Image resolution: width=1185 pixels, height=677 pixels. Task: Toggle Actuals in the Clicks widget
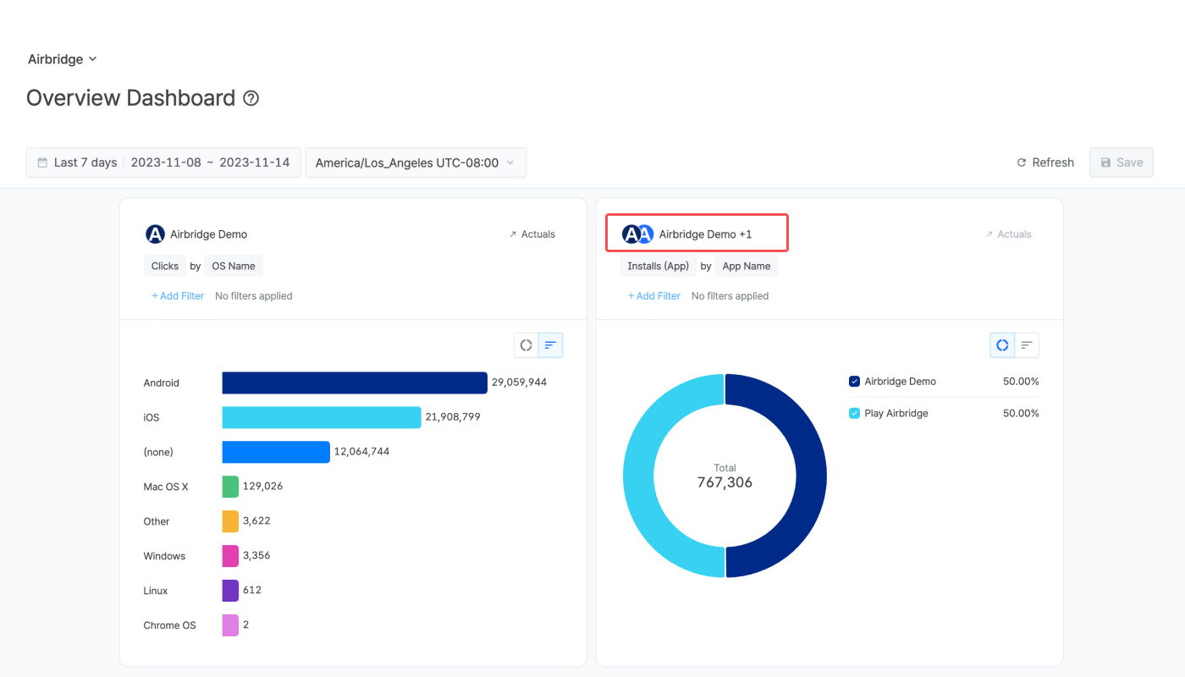(532, 234)
